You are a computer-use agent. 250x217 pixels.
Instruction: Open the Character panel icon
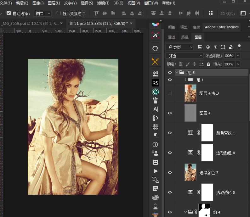pyautogui.click(x=155, y=109)
